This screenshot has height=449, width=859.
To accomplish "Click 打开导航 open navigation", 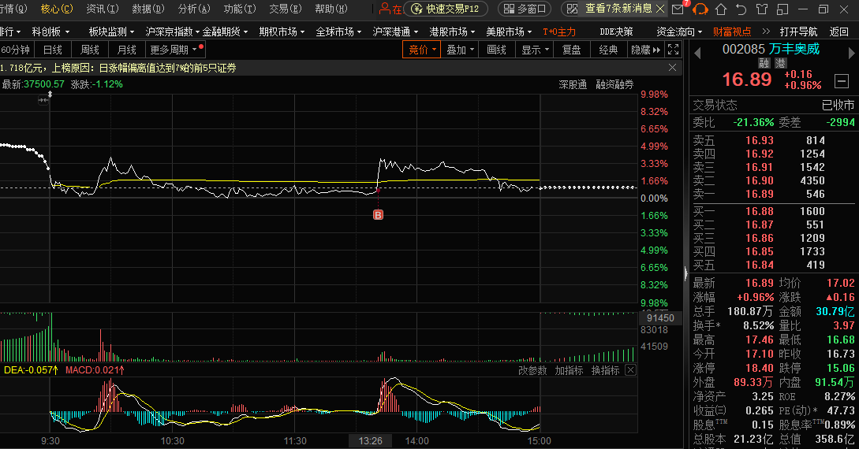I will coord(798,32).
